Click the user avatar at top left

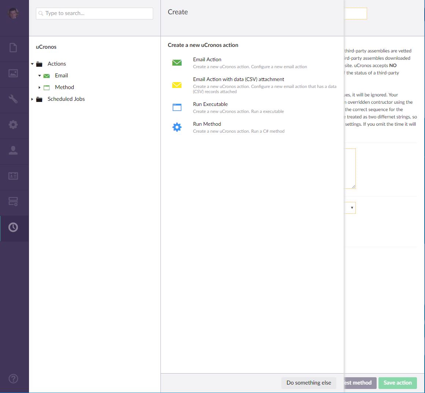[x=14, y=14]
